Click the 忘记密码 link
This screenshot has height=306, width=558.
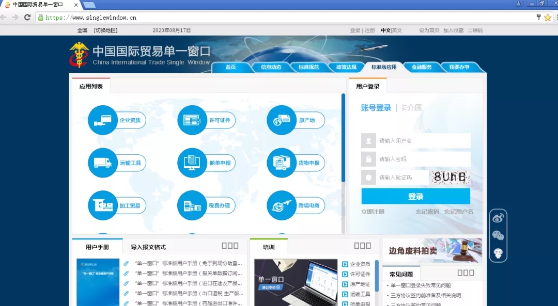pos(427,212)
